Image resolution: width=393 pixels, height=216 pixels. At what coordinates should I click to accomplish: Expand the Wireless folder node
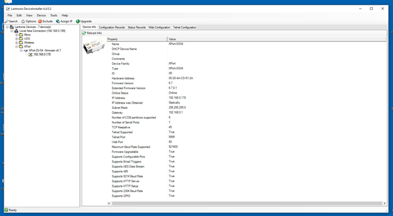pyautogui.click(x=16, y=43)
